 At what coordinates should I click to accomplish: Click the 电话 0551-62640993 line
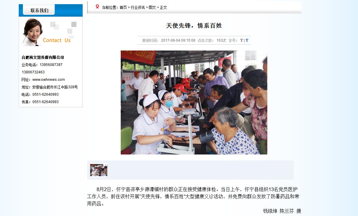(40, 94)
